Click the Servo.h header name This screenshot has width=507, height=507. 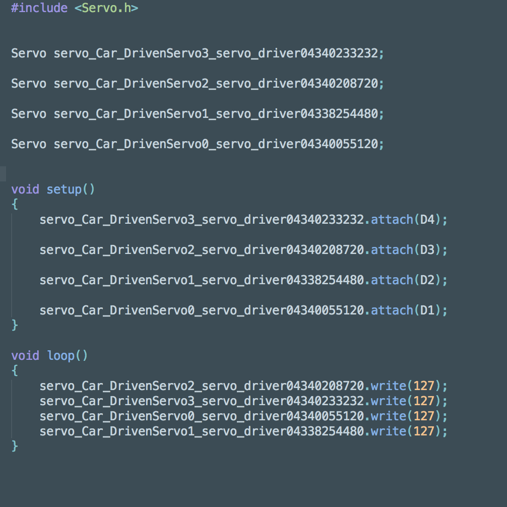[106, 8]
